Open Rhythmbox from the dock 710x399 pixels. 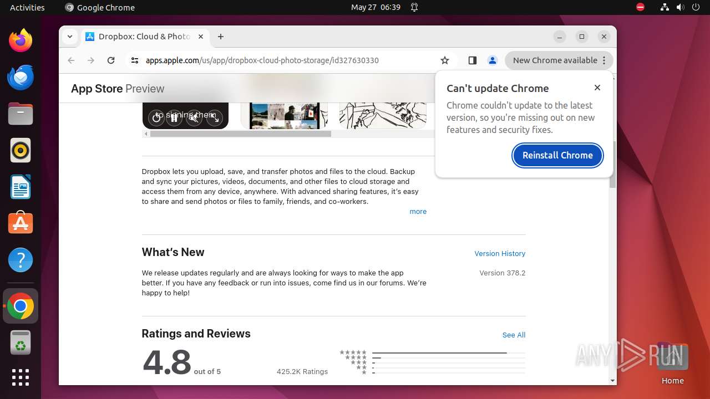(21, 150)
